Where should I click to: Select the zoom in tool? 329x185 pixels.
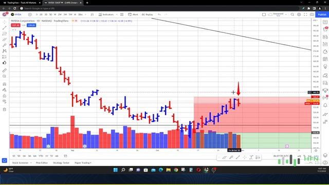pos(5,77)
